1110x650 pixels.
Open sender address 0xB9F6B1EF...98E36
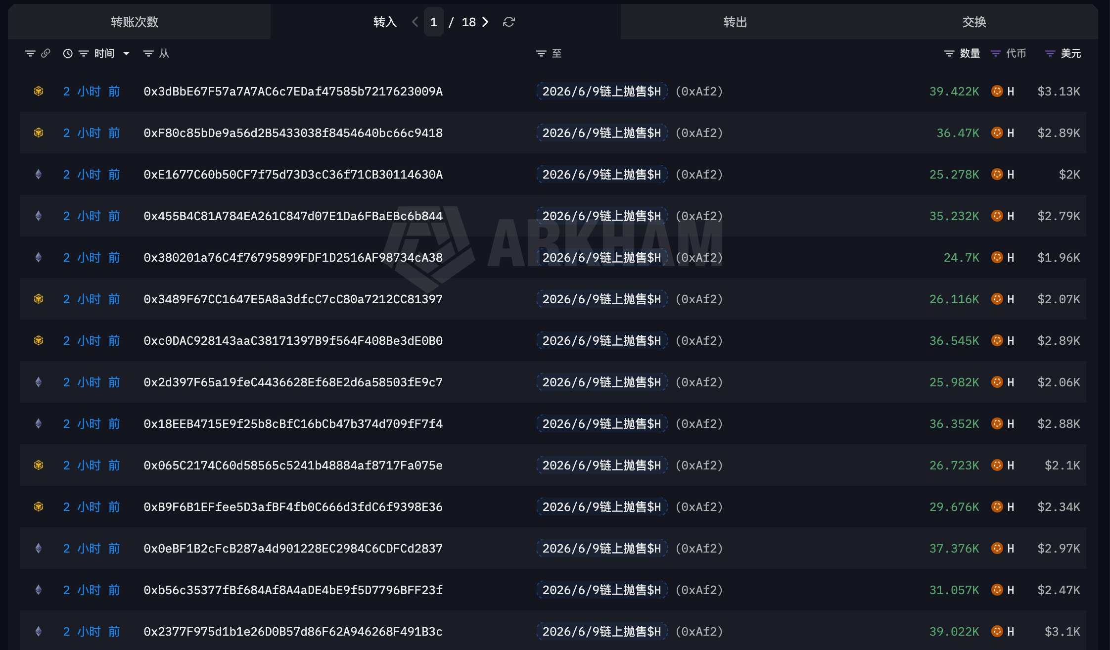pyautogui.click(x=293, y=507)
